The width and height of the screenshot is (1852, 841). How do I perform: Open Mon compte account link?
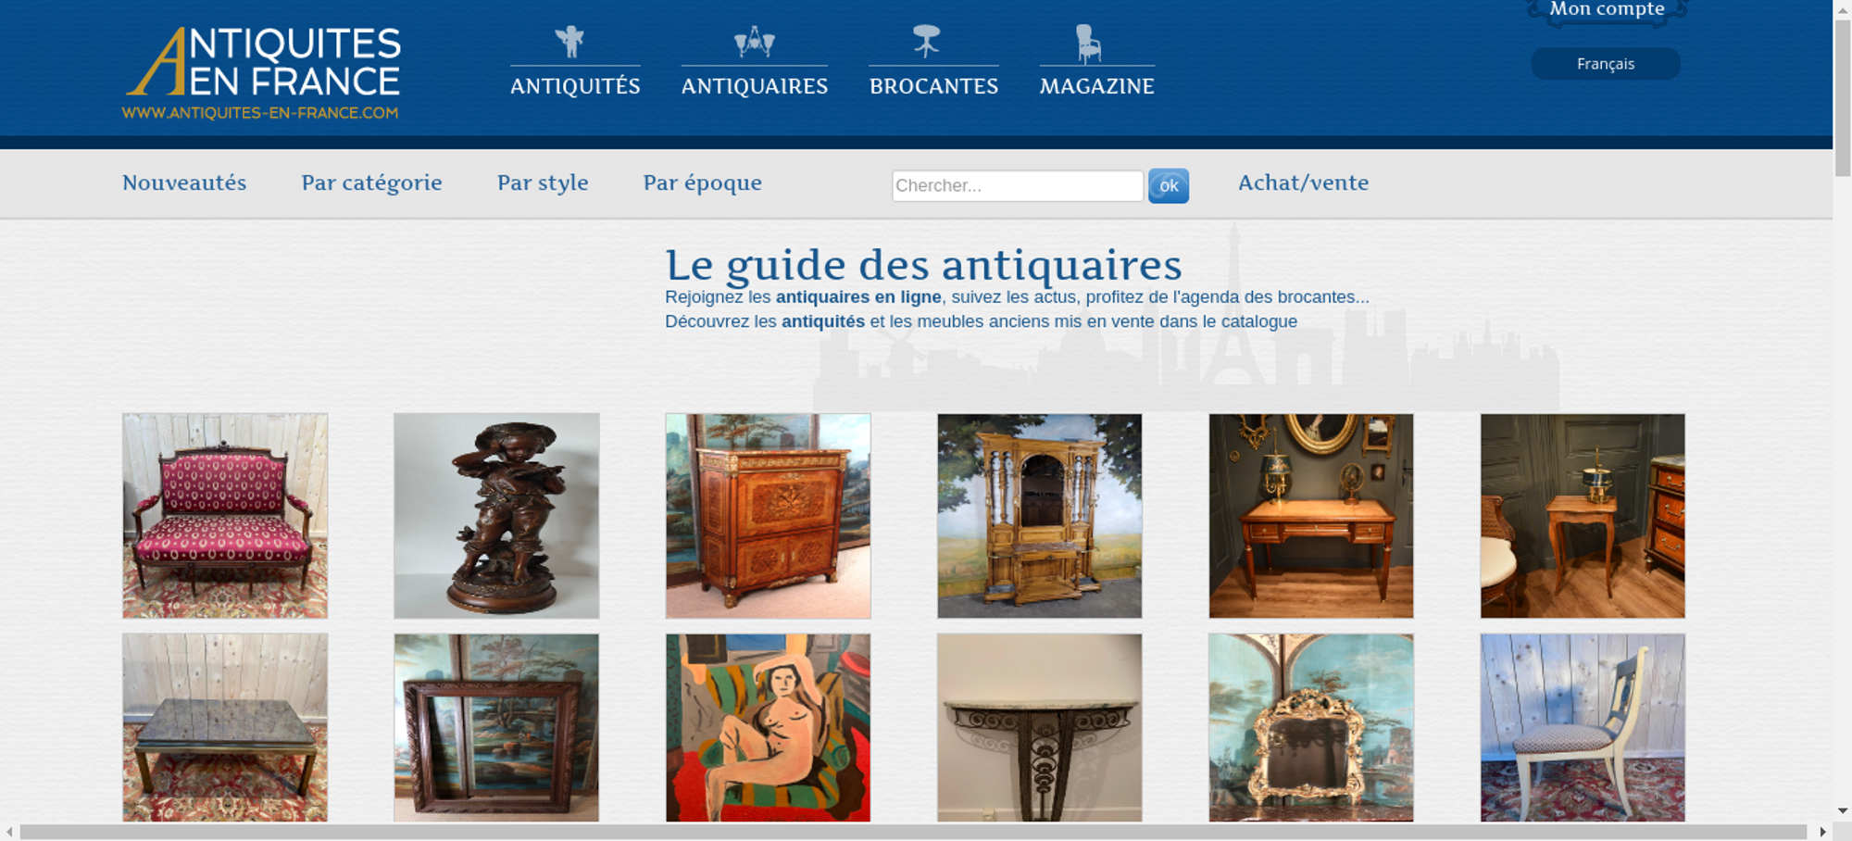[1608, 9]
